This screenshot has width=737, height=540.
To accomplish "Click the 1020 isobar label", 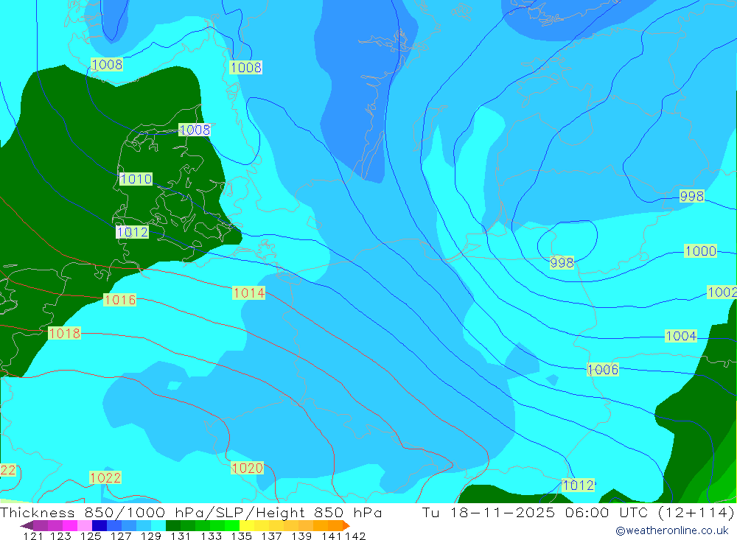I will tap(247, 468).
